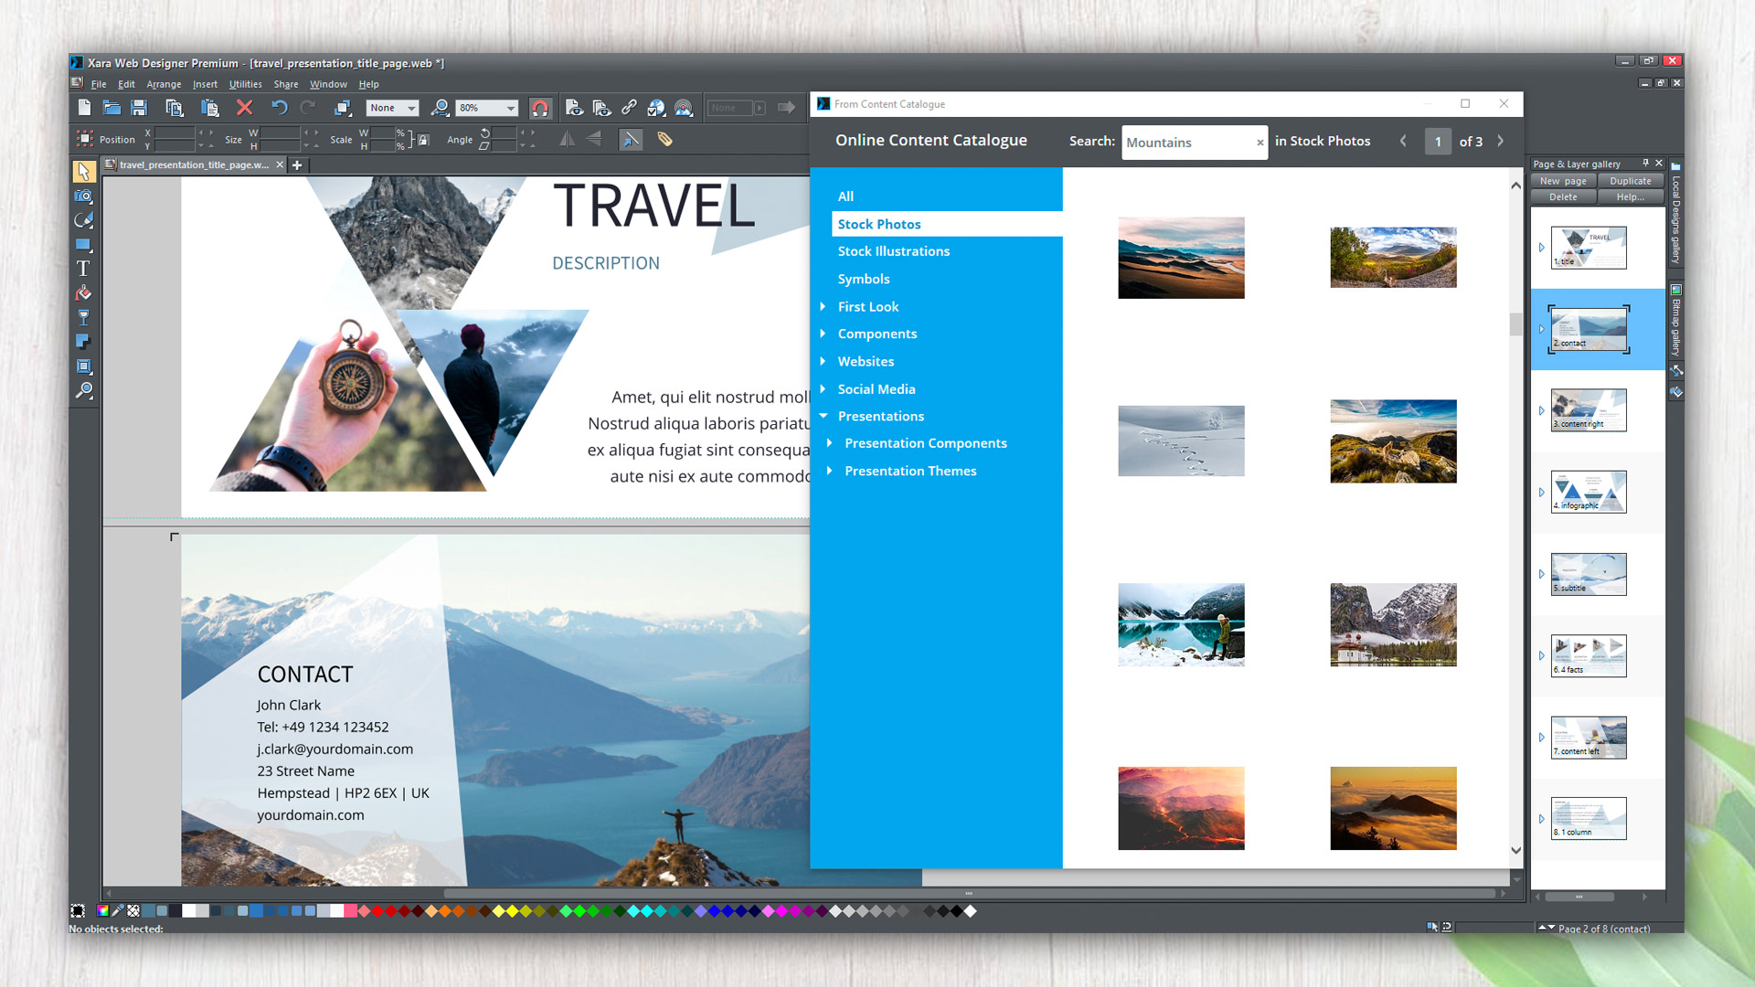Image resolution: width=1755 pixels, height=987 pixels.
Task: Toggle the width/height scale lock
Action: coord(423,139)
